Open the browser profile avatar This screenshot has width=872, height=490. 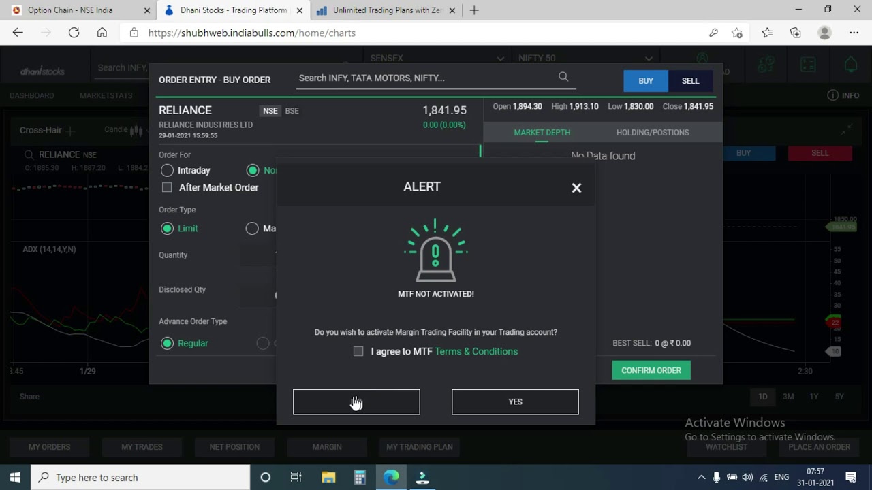pos(824,33)
